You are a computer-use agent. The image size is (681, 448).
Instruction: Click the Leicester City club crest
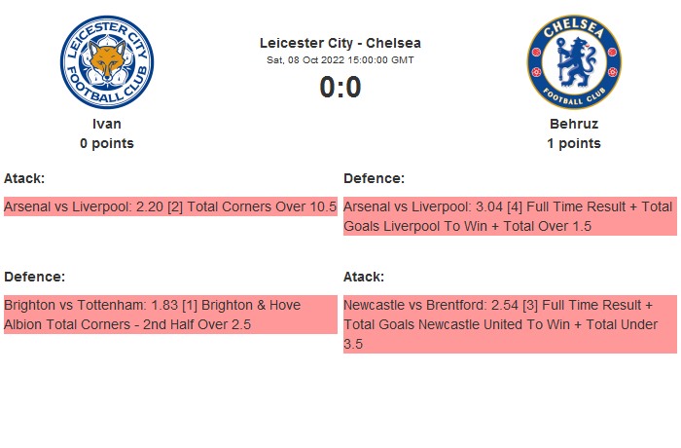(x=107, y=61)
